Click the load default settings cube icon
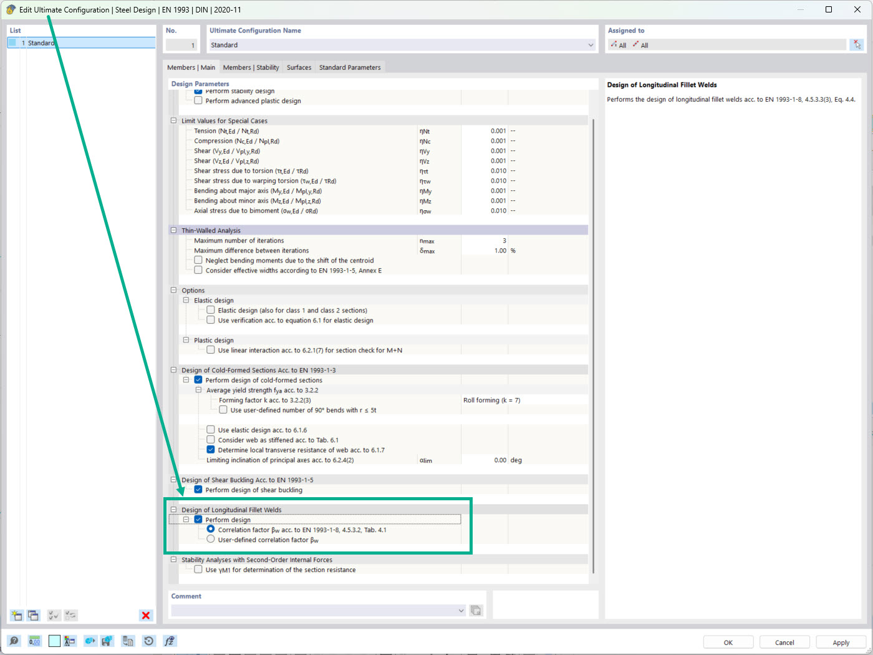 (90, 641)
